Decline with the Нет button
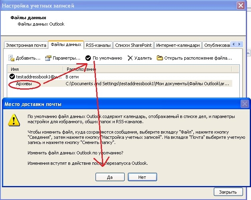The height and width of the screenshot is (200, 251). click(x=142, y=177)
